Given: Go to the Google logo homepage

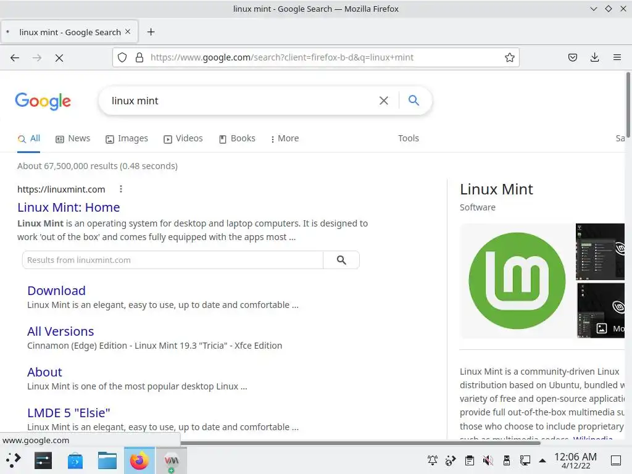Looking at the screenshot, I should (x=43, y=101).
